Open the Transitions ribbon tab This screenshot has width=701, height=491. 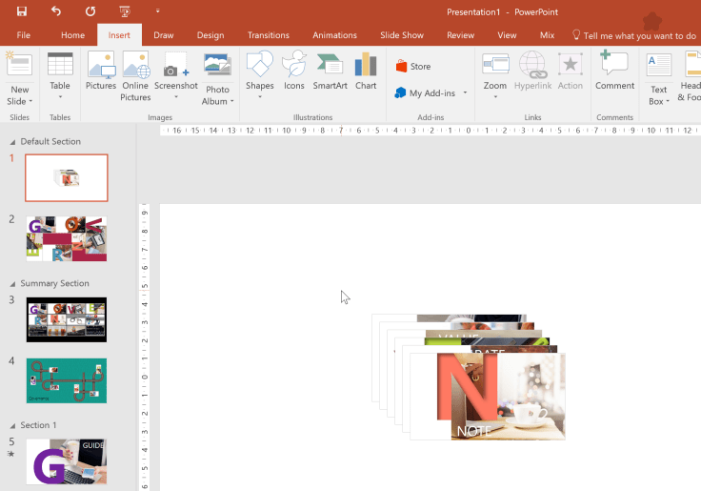tap(269, 35)
